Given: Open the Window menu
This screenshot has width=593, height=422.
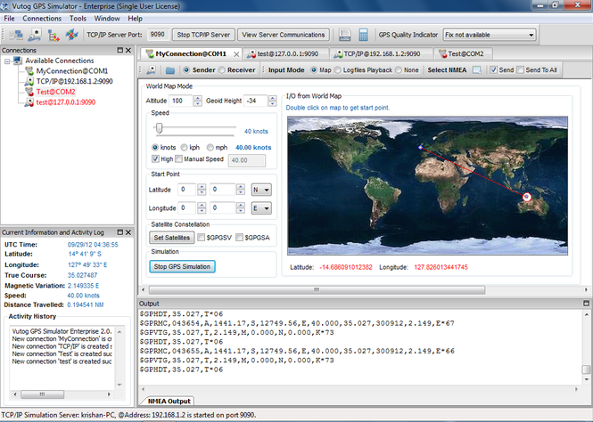Looking at the screenshot, I should point(107,19).
